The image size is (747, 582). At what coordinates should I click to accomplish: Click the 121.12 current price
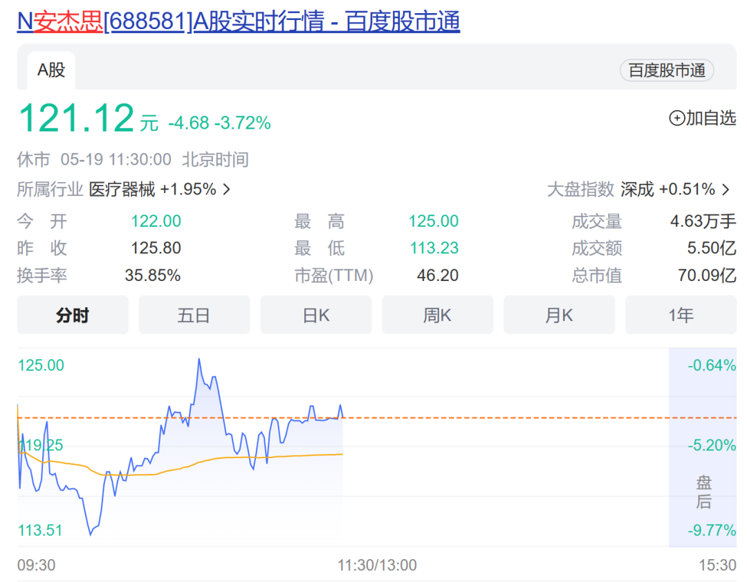77,118
